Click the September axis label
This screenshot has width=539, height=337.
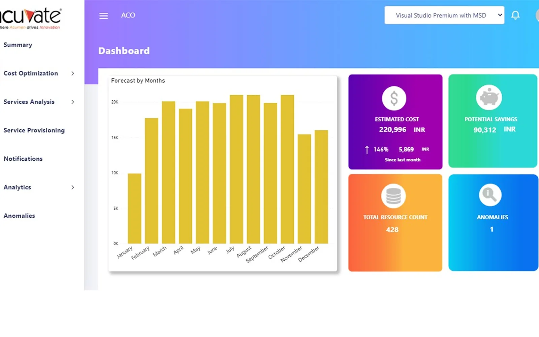tap(257, 254)
